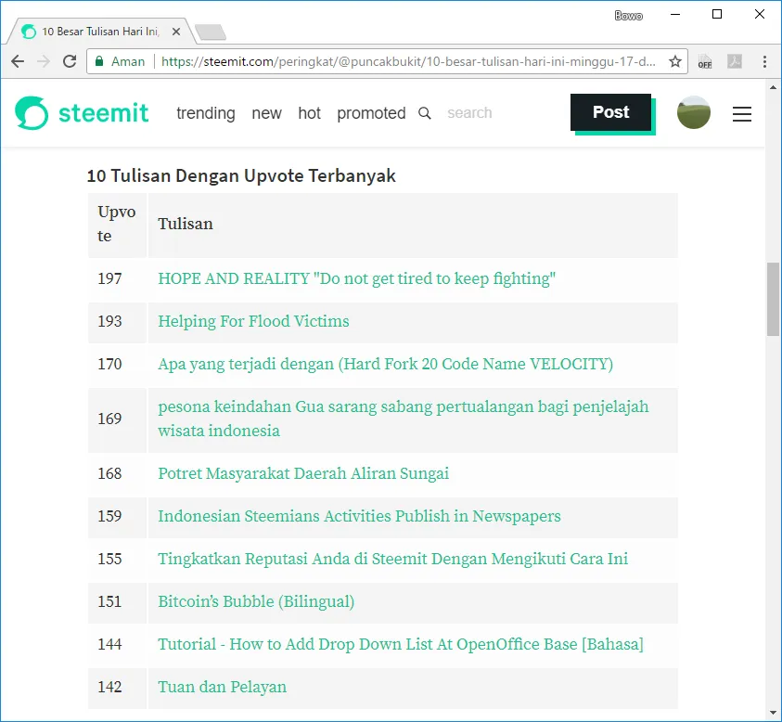This screenshot has height=722, width=782.
Task: Open the Hard Fork 20 VELOCITY link
Action: pyautogui.click(x=386, y=364)
